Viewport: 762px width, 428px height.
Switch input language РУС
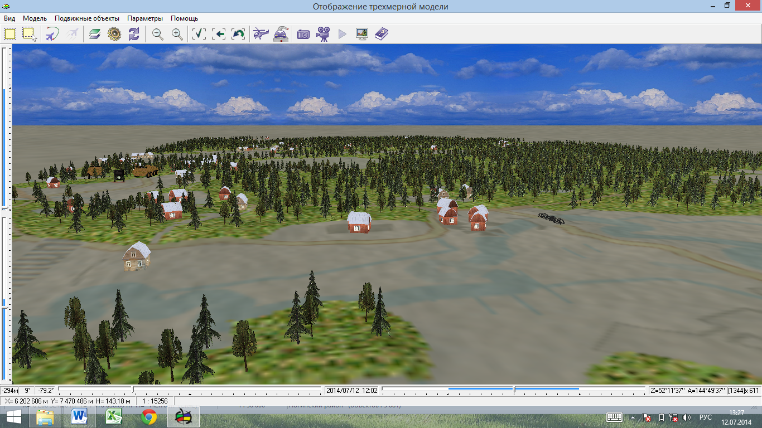pyautogui.click(x=706, y=417)
